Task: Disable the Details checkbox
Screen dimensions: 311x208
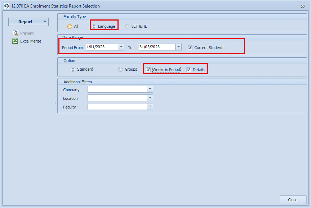Action: click(x=188, y=70)
